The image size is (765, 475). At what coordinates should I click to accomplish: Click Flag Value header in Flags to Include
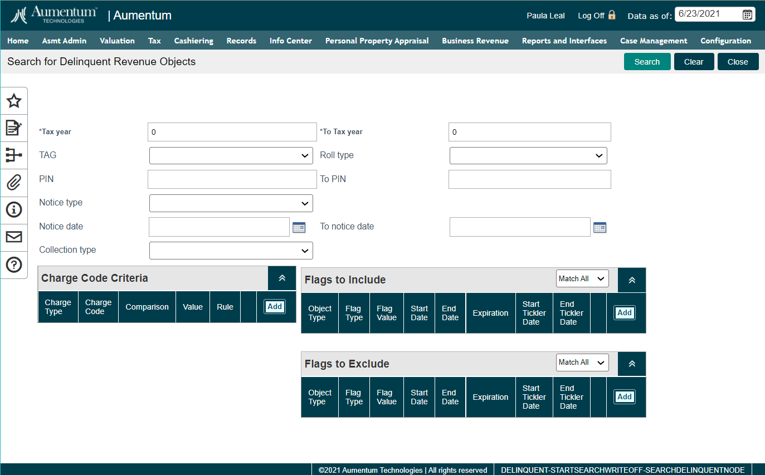(387, 313)
